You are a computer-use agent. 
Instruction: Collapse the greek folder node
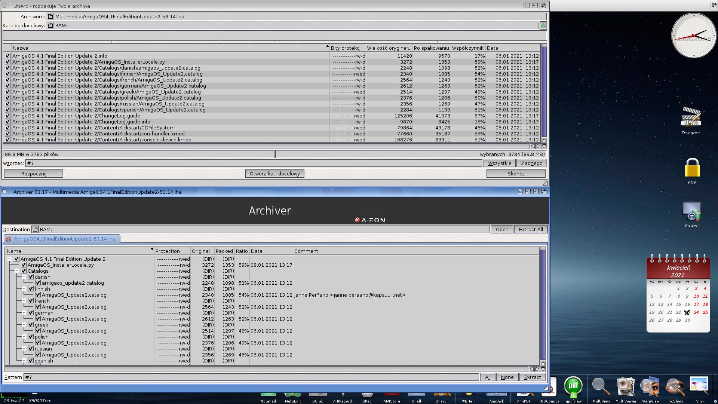click(24, 325)
